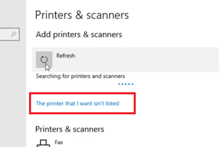Click the ampersand in the page title
Image resolution: width=222 pixels, height=147 pixels.
pos(79,15)
